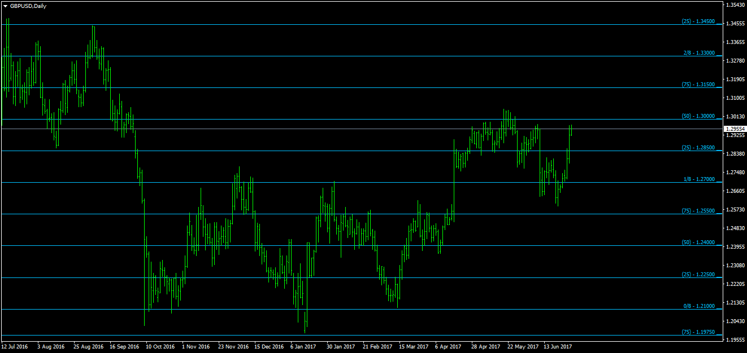747x353 pixels.
Task: Click the 22 May 2017 date label
Action: click(x=522, y=347)
